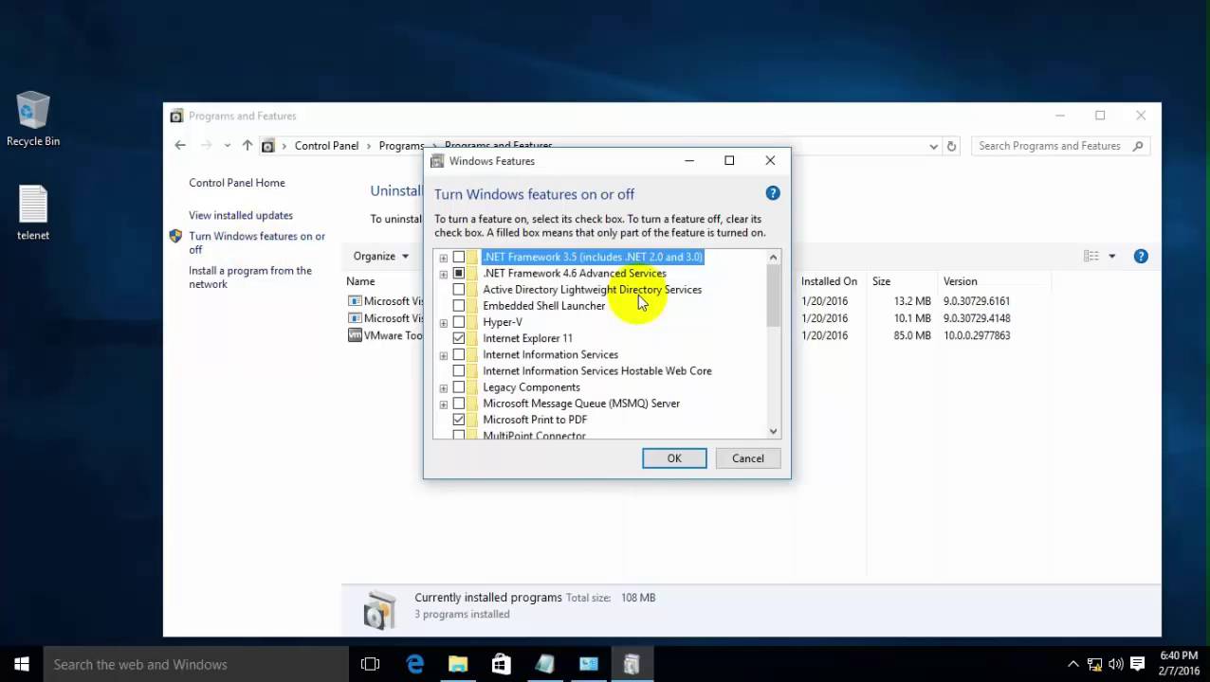Open the Organize dropdown menu
The height and width of the screenshot is (682, 1210).
click(381, 256)
